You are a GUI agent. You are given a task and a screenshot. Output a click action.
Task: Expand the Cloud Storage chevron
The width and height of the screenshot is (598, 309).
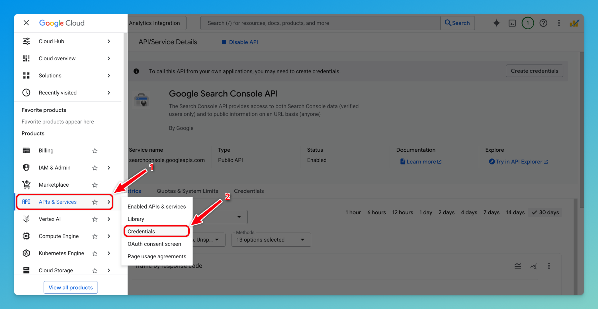coord(108,270)
